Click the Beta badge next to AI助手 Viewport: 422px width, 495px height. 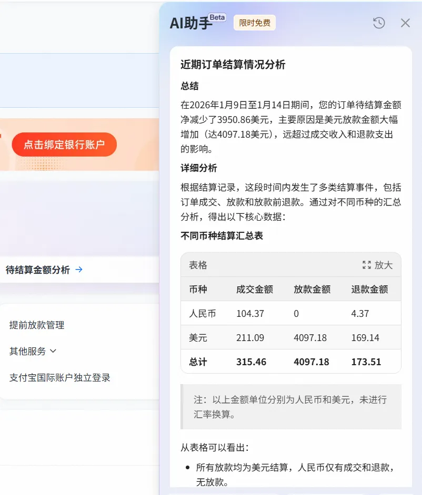217,17
